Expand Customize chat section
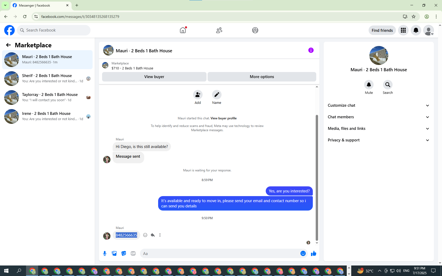 click(379, 105)
